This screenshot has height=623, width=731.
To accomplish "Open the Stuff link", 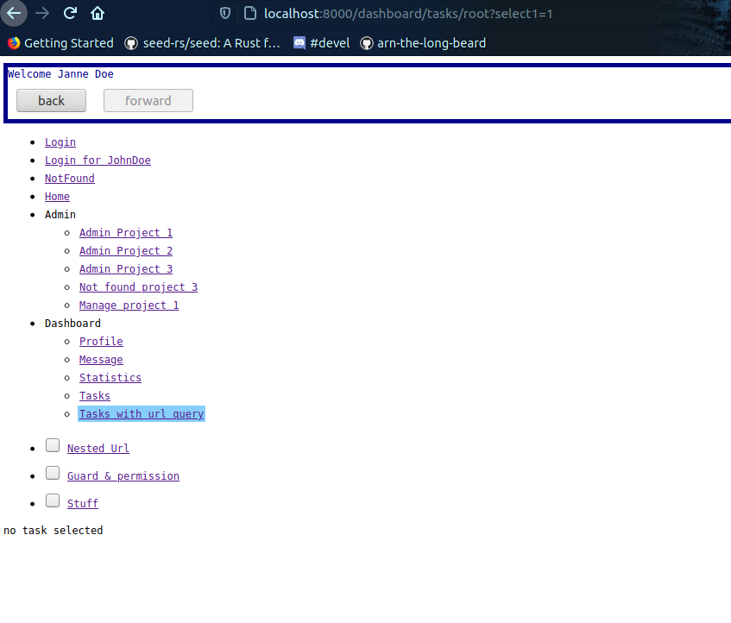I will pyautogui.click(x=83, y=503).
